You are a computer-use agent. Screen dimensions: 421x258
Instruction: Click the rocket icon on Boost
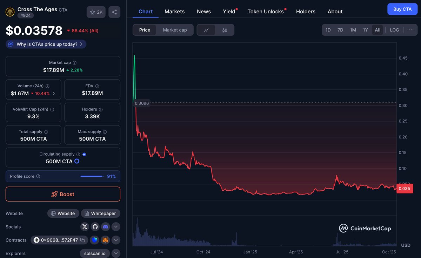point(54,194)
